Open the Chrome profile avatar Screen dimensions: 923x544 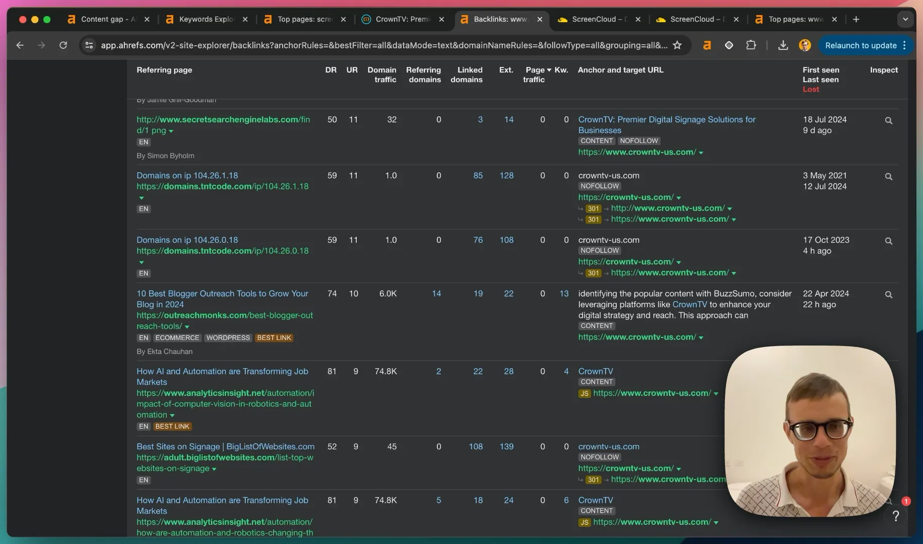805,45
